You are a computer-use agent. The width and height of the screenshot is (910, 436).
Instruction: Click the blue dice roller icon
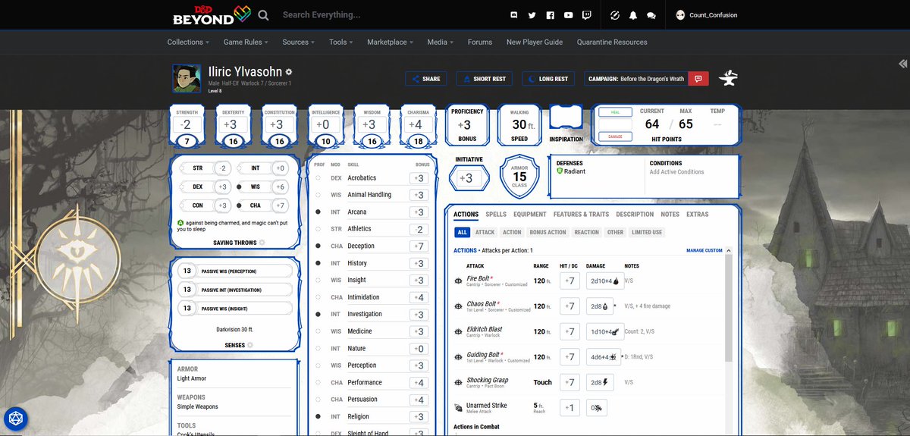click(15, 419)
